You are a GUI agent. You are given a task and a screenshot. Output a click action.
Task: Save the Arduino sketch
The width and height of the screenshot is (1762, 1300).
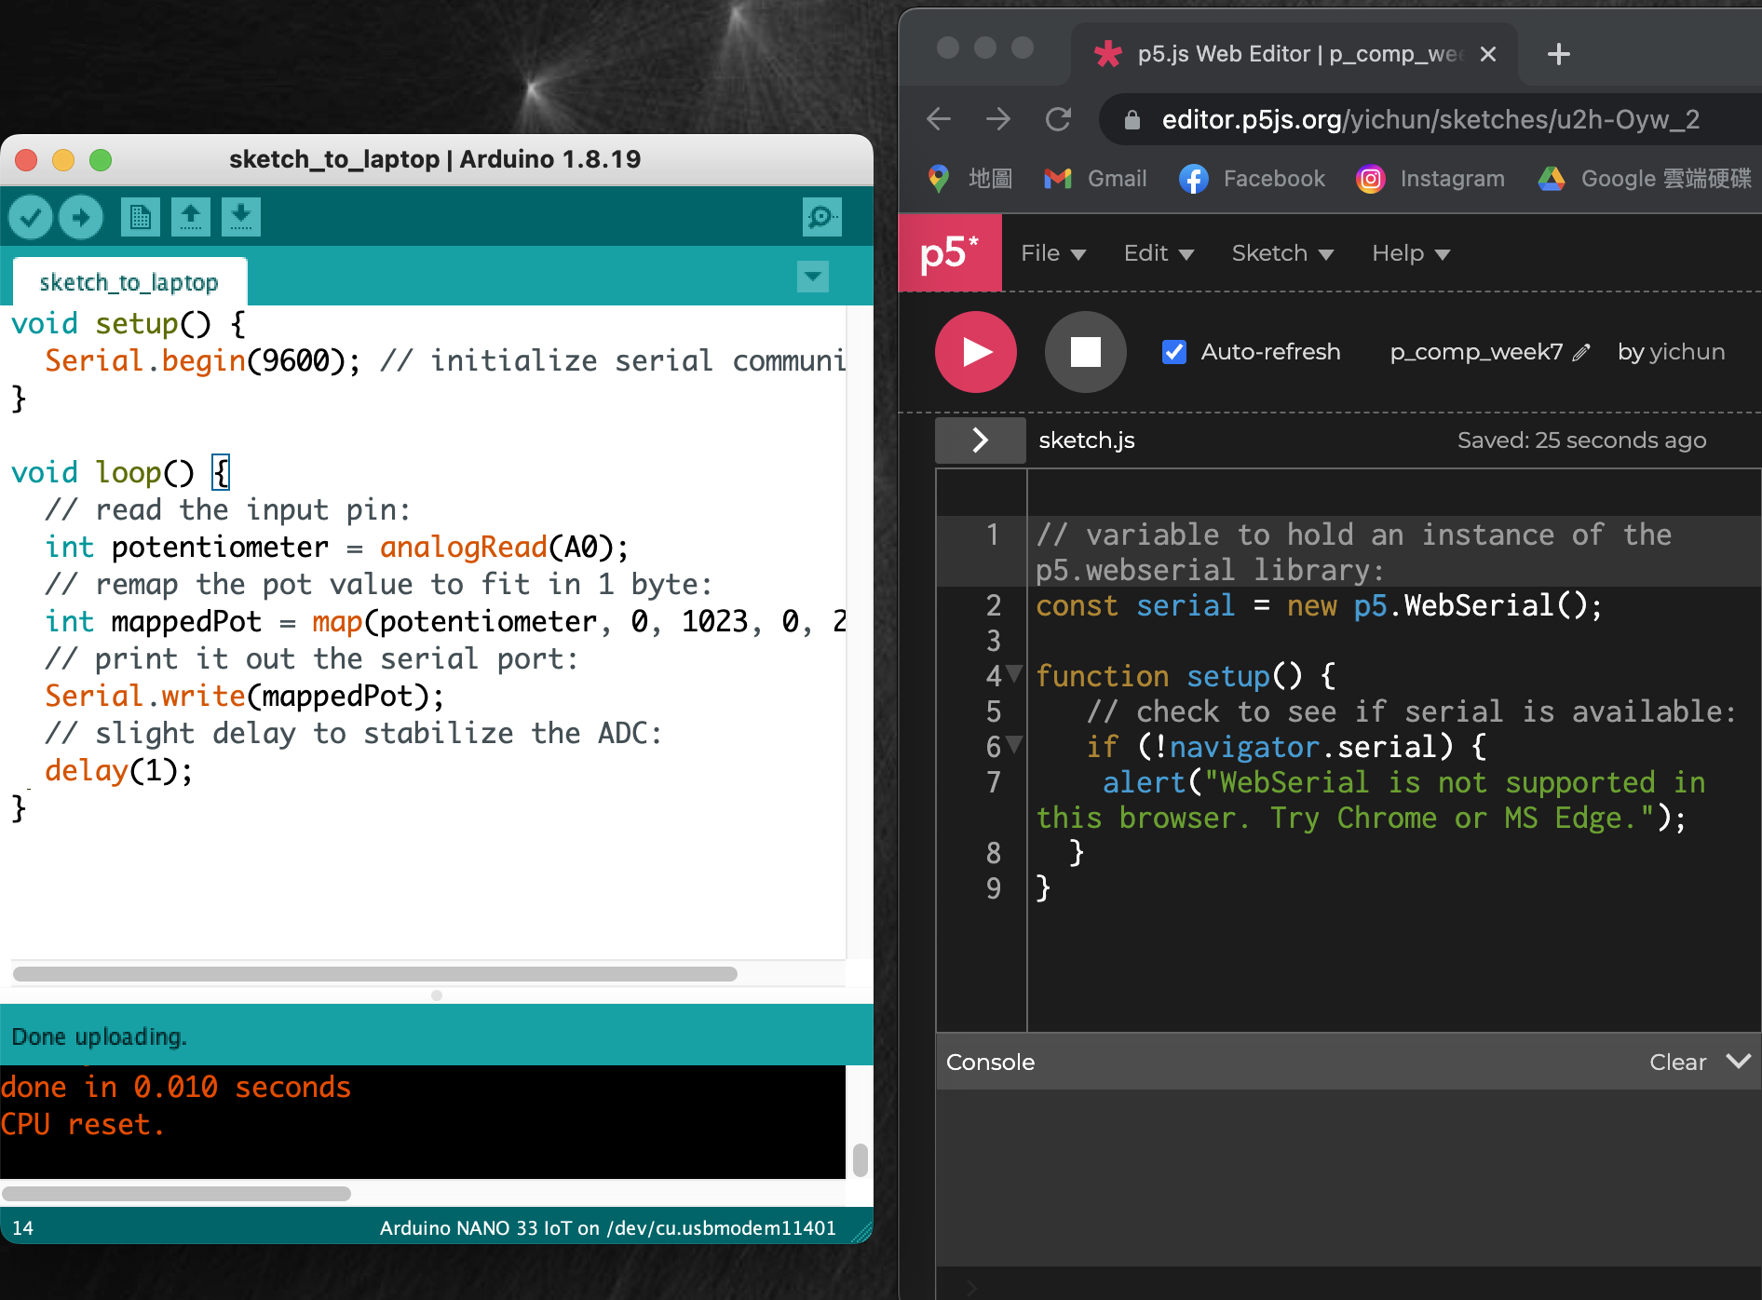pos(240,218)
